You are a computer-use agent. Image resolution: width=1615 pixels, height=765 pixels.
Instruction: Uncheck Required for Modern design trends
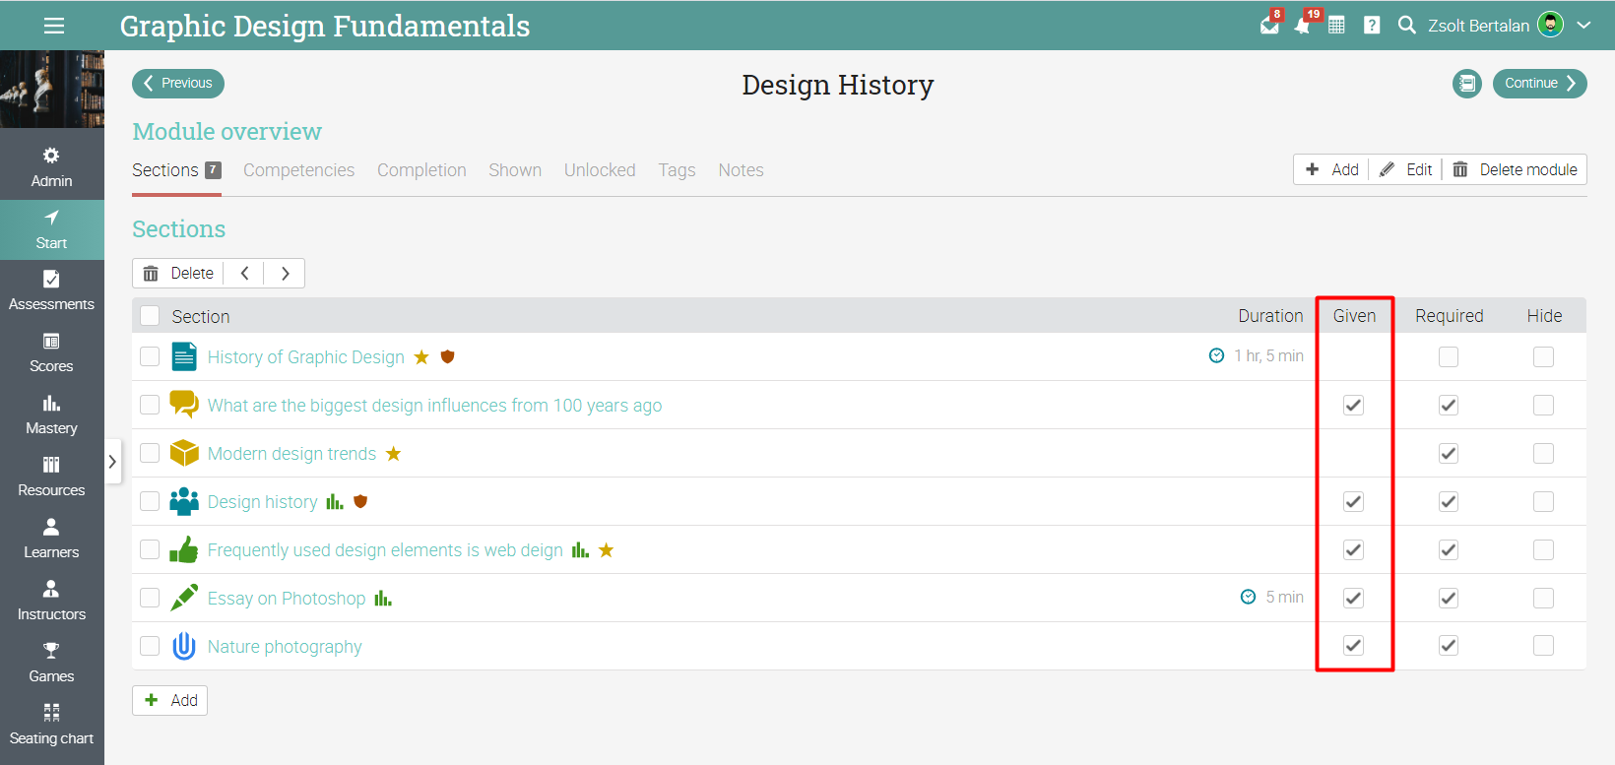(x=1449, y=453)
